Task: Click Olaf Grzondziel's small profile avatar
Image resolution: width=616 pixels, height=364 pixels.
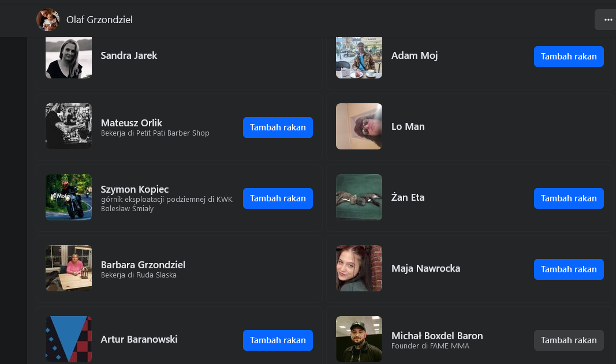Action: point(48,20)
